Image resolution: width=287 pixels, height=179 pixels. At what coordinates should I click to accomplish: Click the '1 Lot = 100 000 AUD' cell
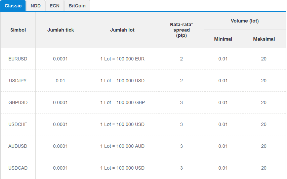pos(122,146)
